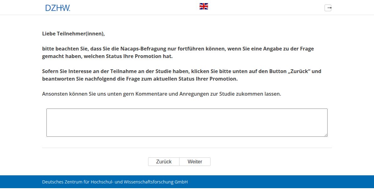
Task: Click the greeting "Liebe Teilnehmer(innen),"
Action: click(73, 34)
